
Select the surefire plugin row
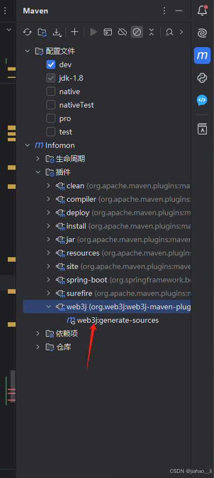click(106, 293)
